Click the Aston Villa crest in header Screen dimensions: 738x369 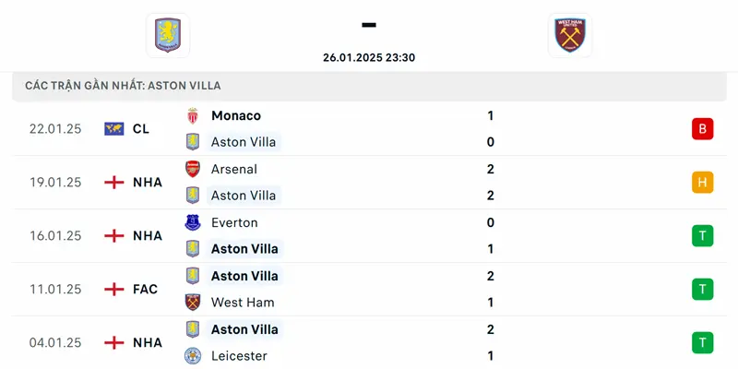[x=167, y=35]
